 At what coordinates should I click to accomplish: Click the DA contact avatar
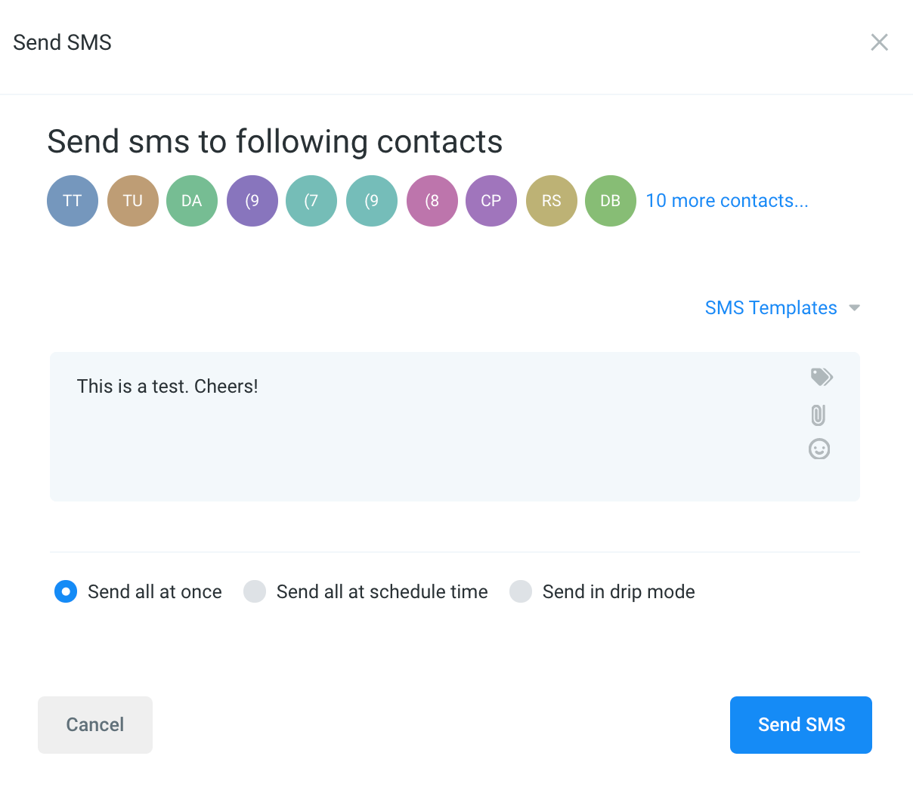tap(192, 201)
